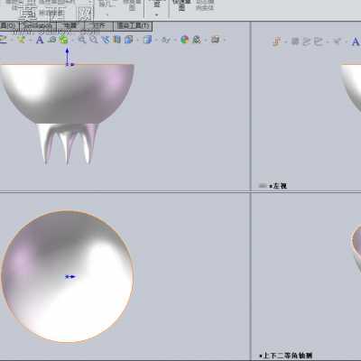
Task: Select the *上下二等角轴测 view label
Action: tap(286, 356)
